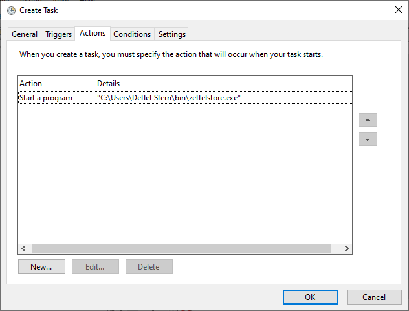Go to the Conditions tab
The width and height of the screenshot is (409, 311).
click(x=132, y=34)
